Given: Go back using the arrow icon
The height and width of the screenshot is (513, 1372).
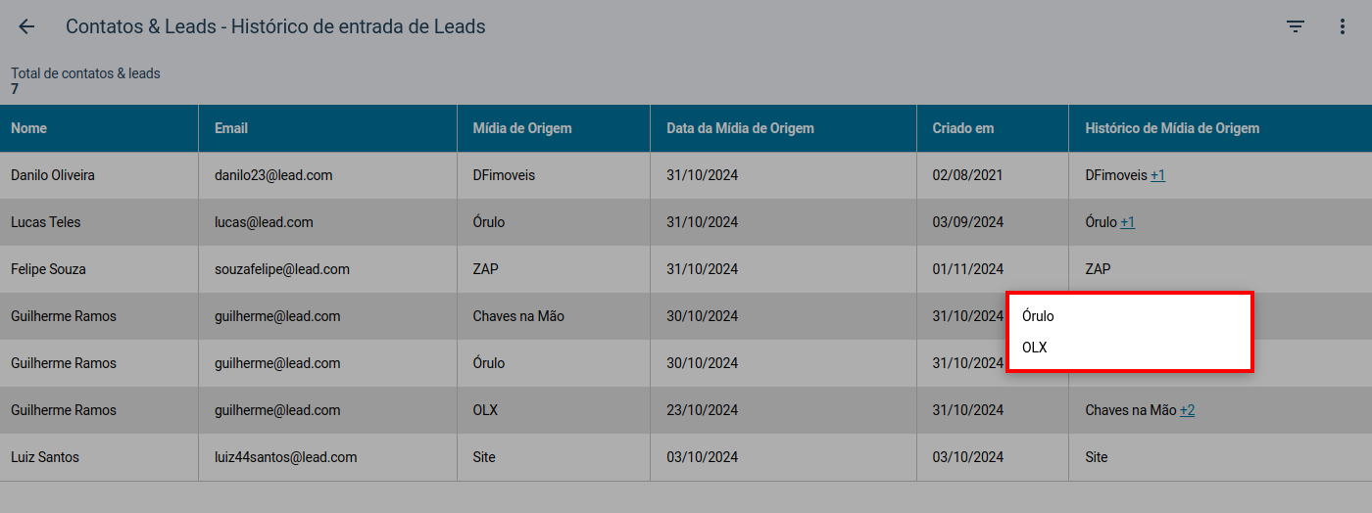Looking at the screenshot, I should pyautogui.click(x=26, y=27).
